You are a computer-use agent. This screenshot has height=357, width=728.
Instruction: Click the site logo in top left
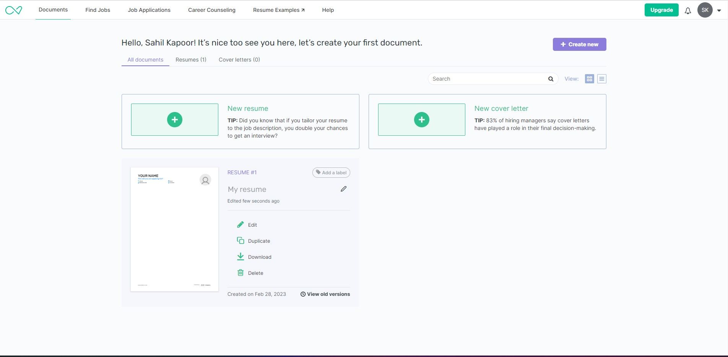tap(14, 10)
